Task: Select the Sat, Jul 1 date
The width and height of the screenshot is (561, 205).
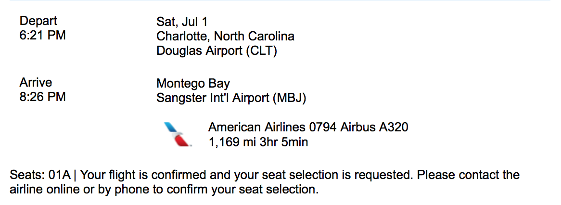Action: point(182,22)
